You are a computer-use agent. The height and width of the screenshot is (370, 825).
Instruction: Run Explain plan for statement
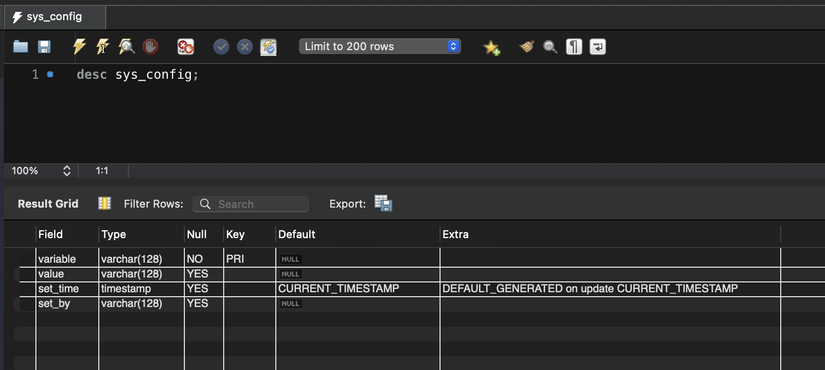click(x=126, y=47)
